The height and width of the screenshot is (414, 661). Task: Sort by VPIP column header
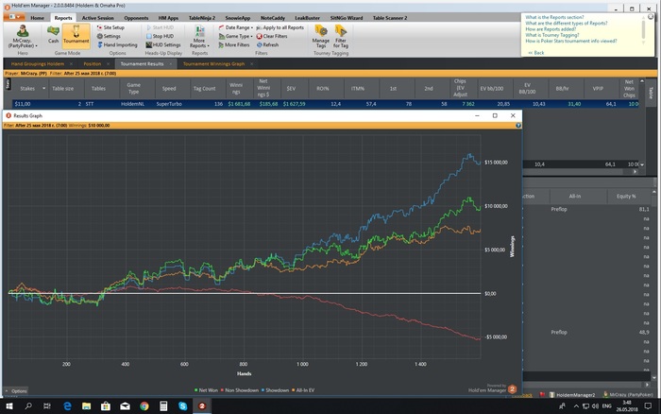pos(598,88)
